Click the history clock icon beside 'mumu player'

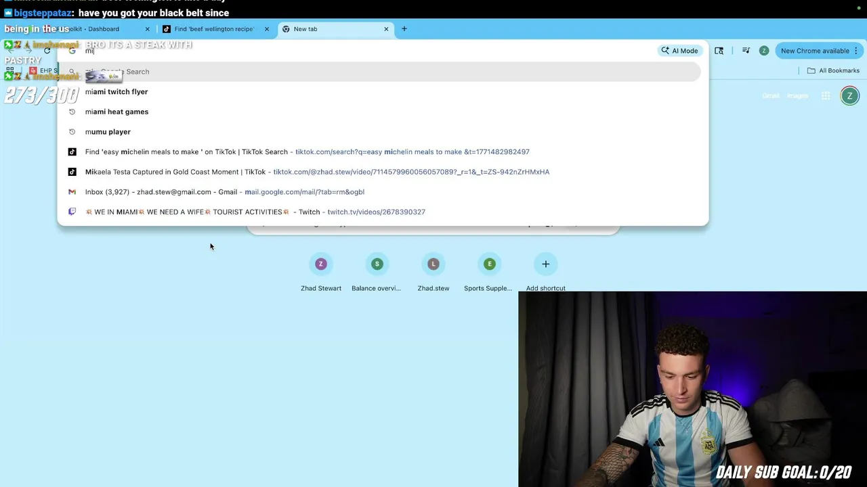tap(72, 132)
